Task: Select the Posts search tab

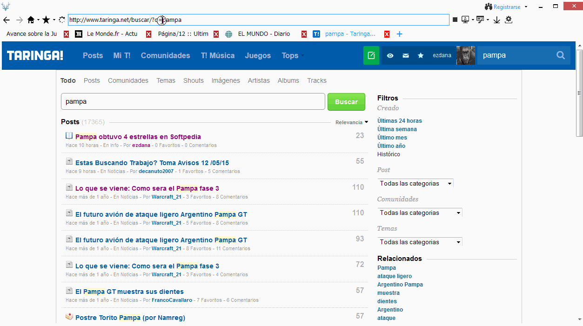Action: [x=92, y=80]
